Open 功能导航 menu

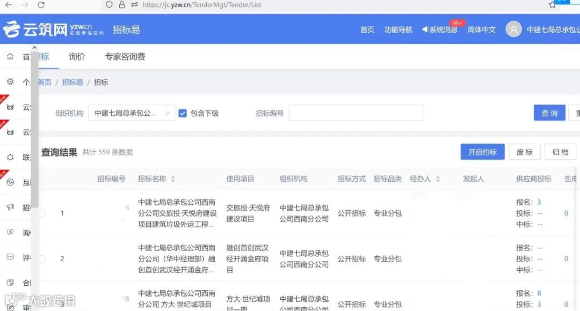pyautogui.click(x=398, y=29)
